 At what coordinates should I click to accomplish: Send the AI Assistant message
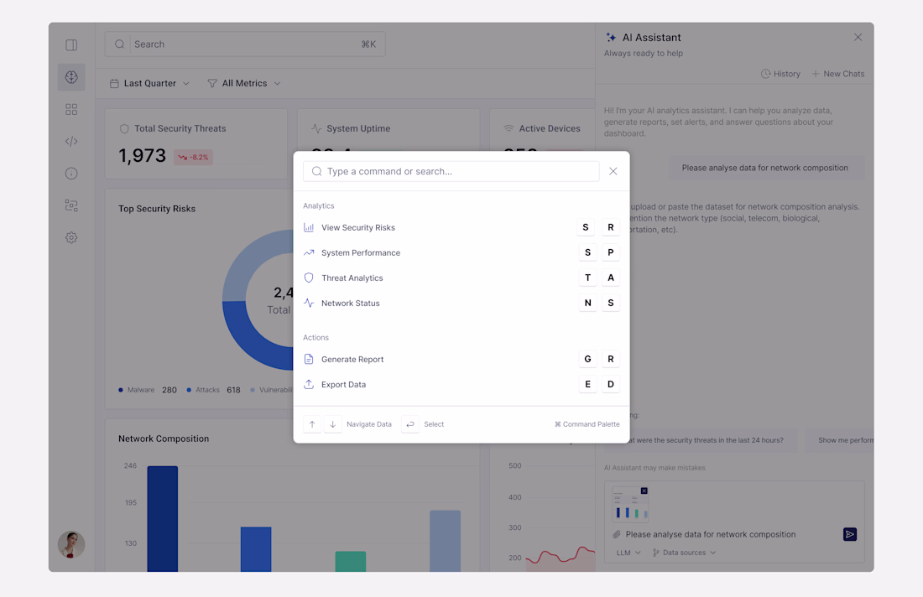pyautogui.click(x=849, y=534)
